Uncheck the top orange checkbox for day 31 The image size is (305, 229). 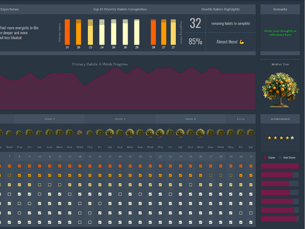251,166
